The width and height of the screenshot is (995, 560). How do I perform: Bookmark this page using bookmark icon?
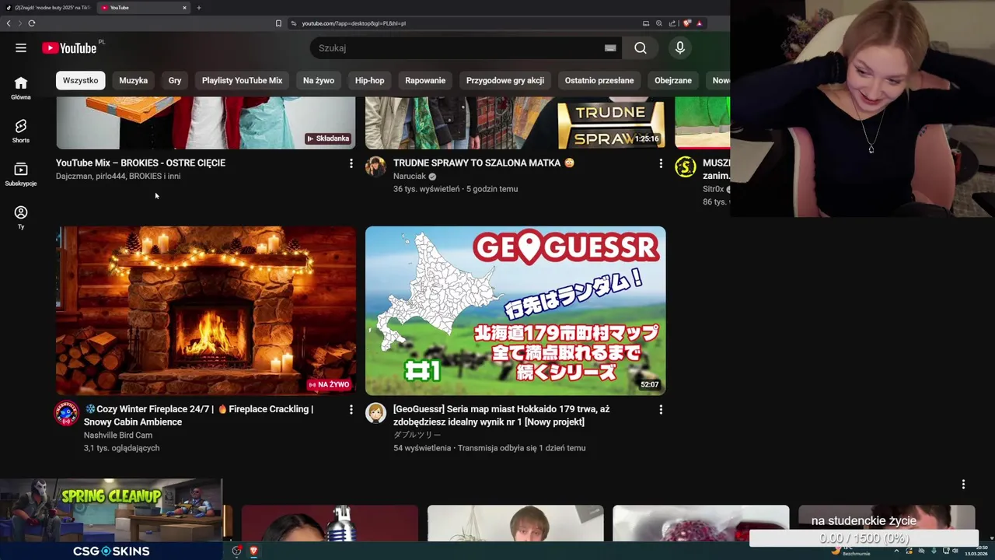[x=278, y=23]
